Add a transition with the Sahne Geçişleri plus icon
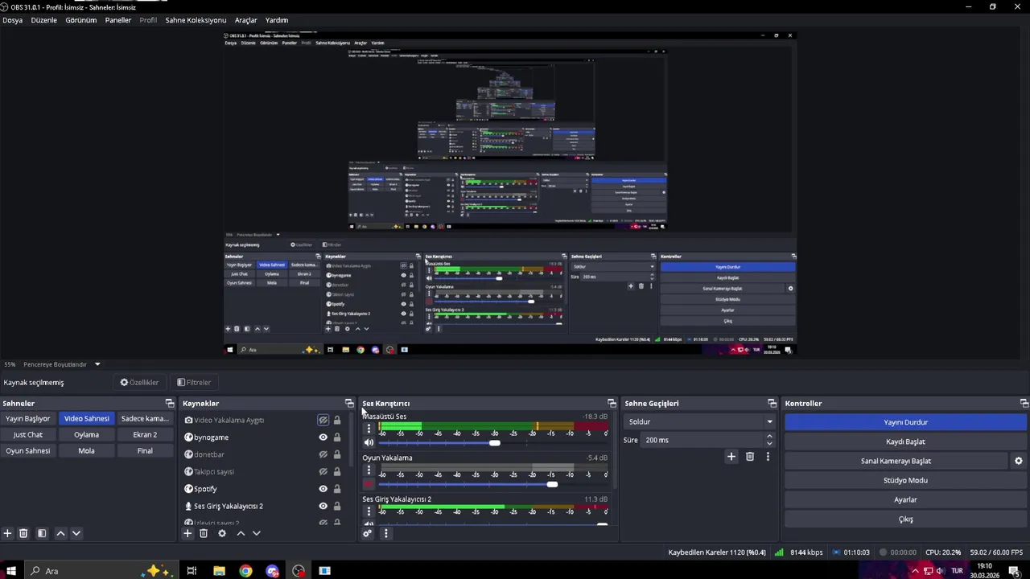Image resolution: width=1030 pixels, height=579 pixels. 731,457
